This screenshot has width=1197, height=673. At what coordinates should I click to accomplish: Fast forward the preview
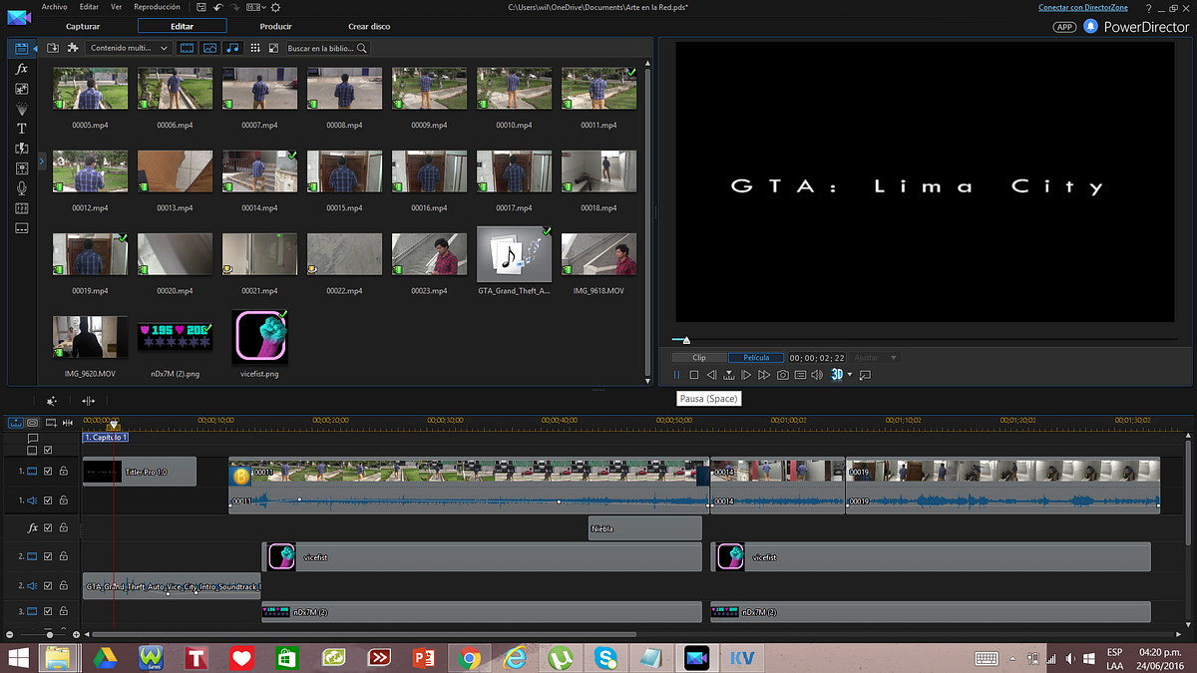764,375
